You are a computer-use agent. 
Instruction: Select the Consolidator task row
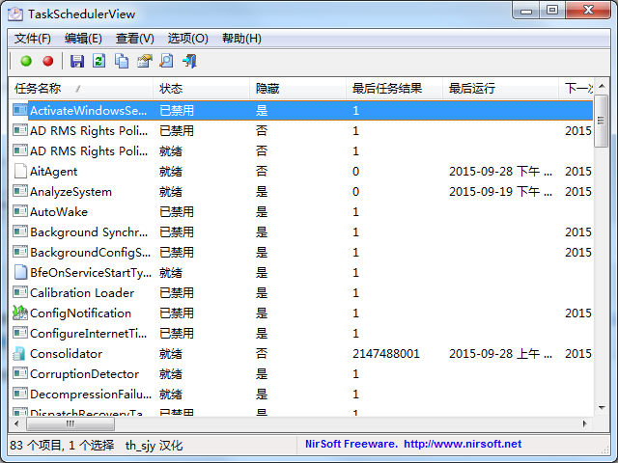[66, 354]
